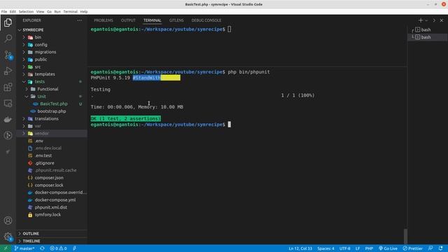
Task: Close the terminal panel
Action: click(442, 20)
